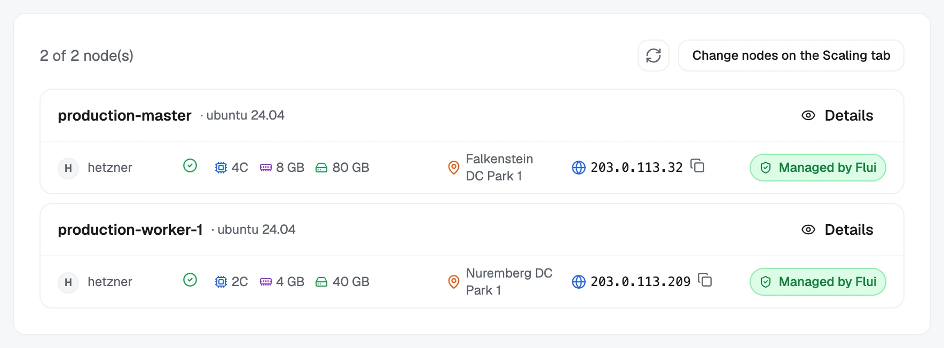Viewport: 944px width, 348px height.
Task: Click the hetzner H avatar for production-worker-1
Action: click(68, 282)
